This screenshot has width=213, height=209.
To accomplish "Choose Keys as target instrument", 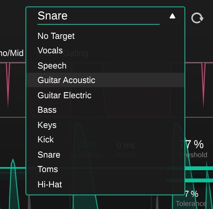I will (105, 125).
